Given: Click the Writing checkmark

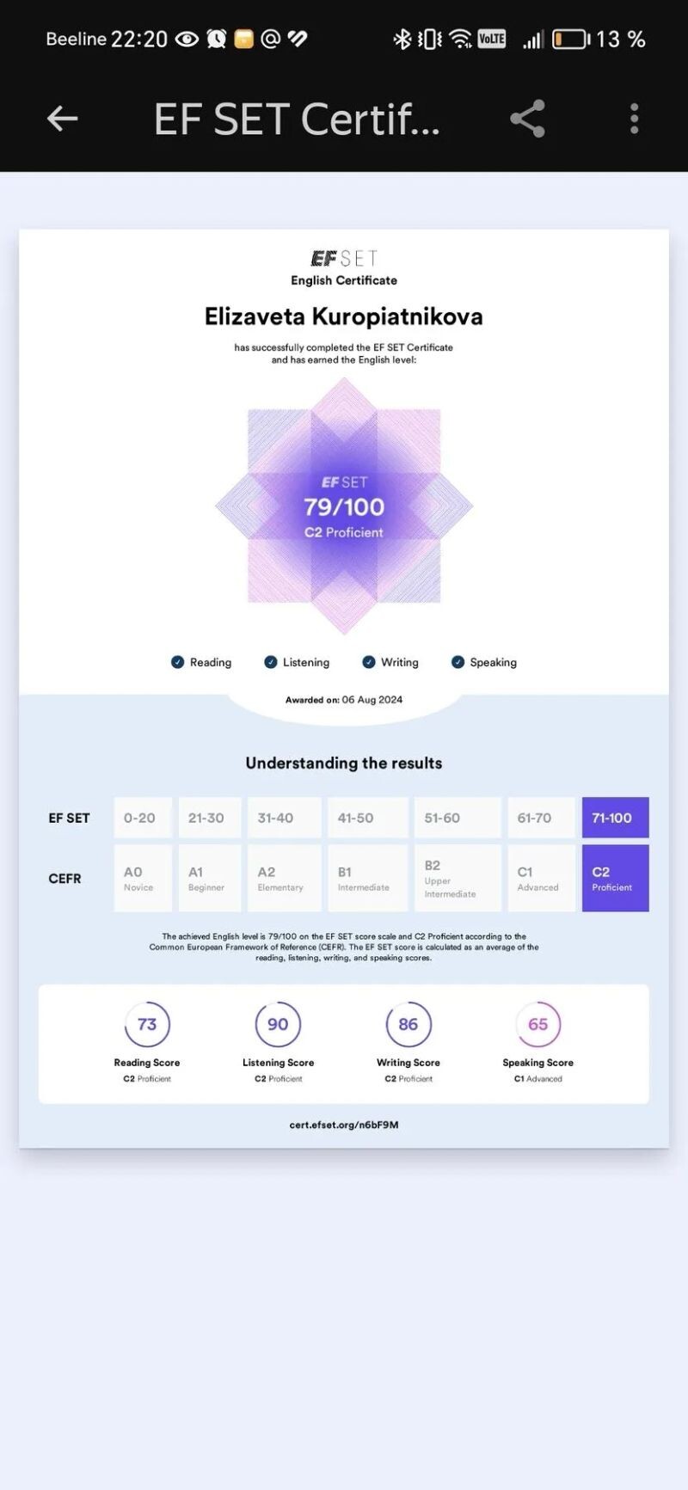Looking at the screenshot, I should point(369,662).
